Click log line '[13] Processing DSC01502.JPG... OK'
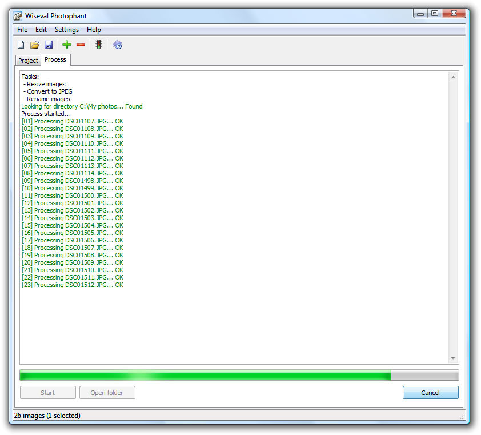 click(73, 210)
